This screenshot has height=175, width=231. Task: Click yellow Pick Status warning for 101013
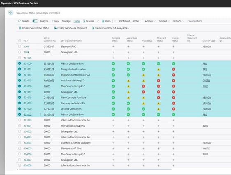tap(143, 75)
